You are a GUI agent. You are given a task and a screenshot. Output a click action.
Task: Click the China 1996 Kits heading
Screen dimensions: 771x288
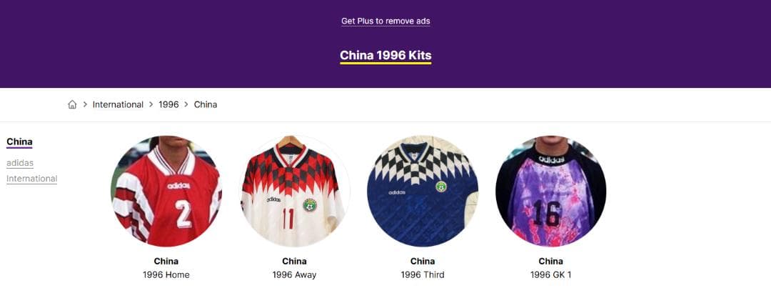coord(385,56)
